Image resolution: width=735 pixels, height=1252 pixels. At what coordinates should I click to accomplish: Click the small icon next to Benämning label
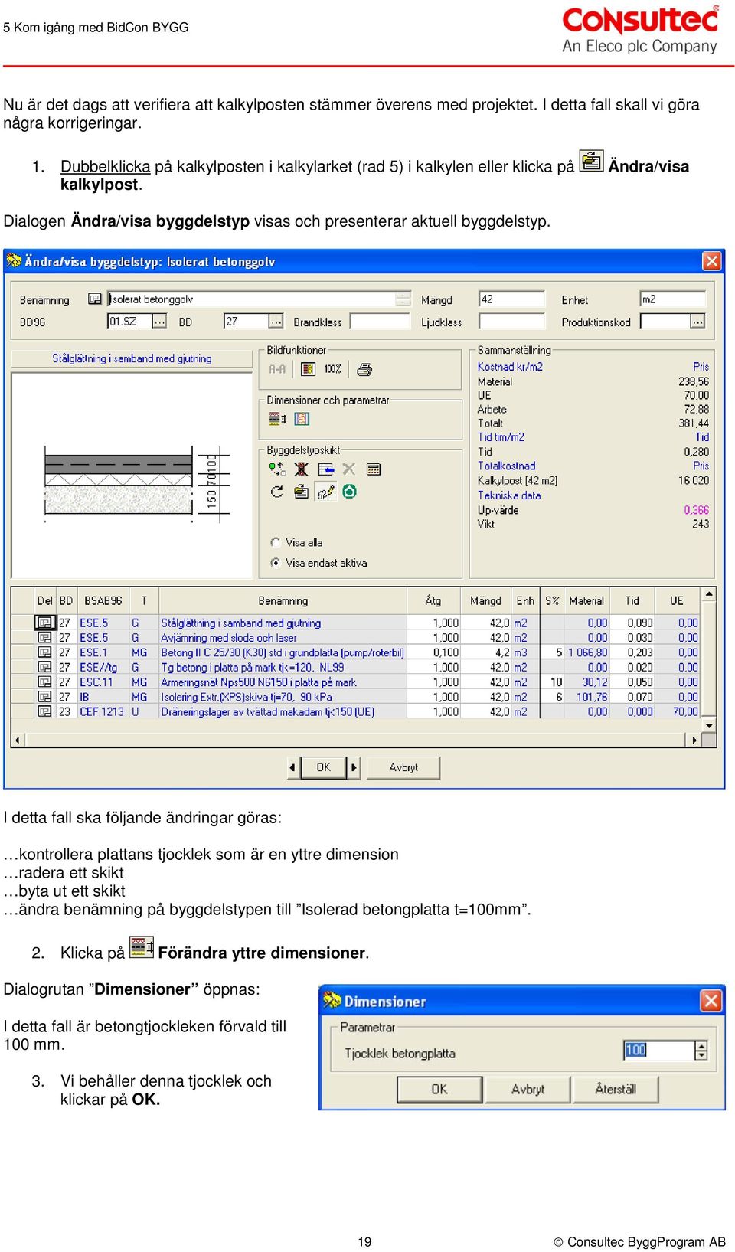coord(95,299)
